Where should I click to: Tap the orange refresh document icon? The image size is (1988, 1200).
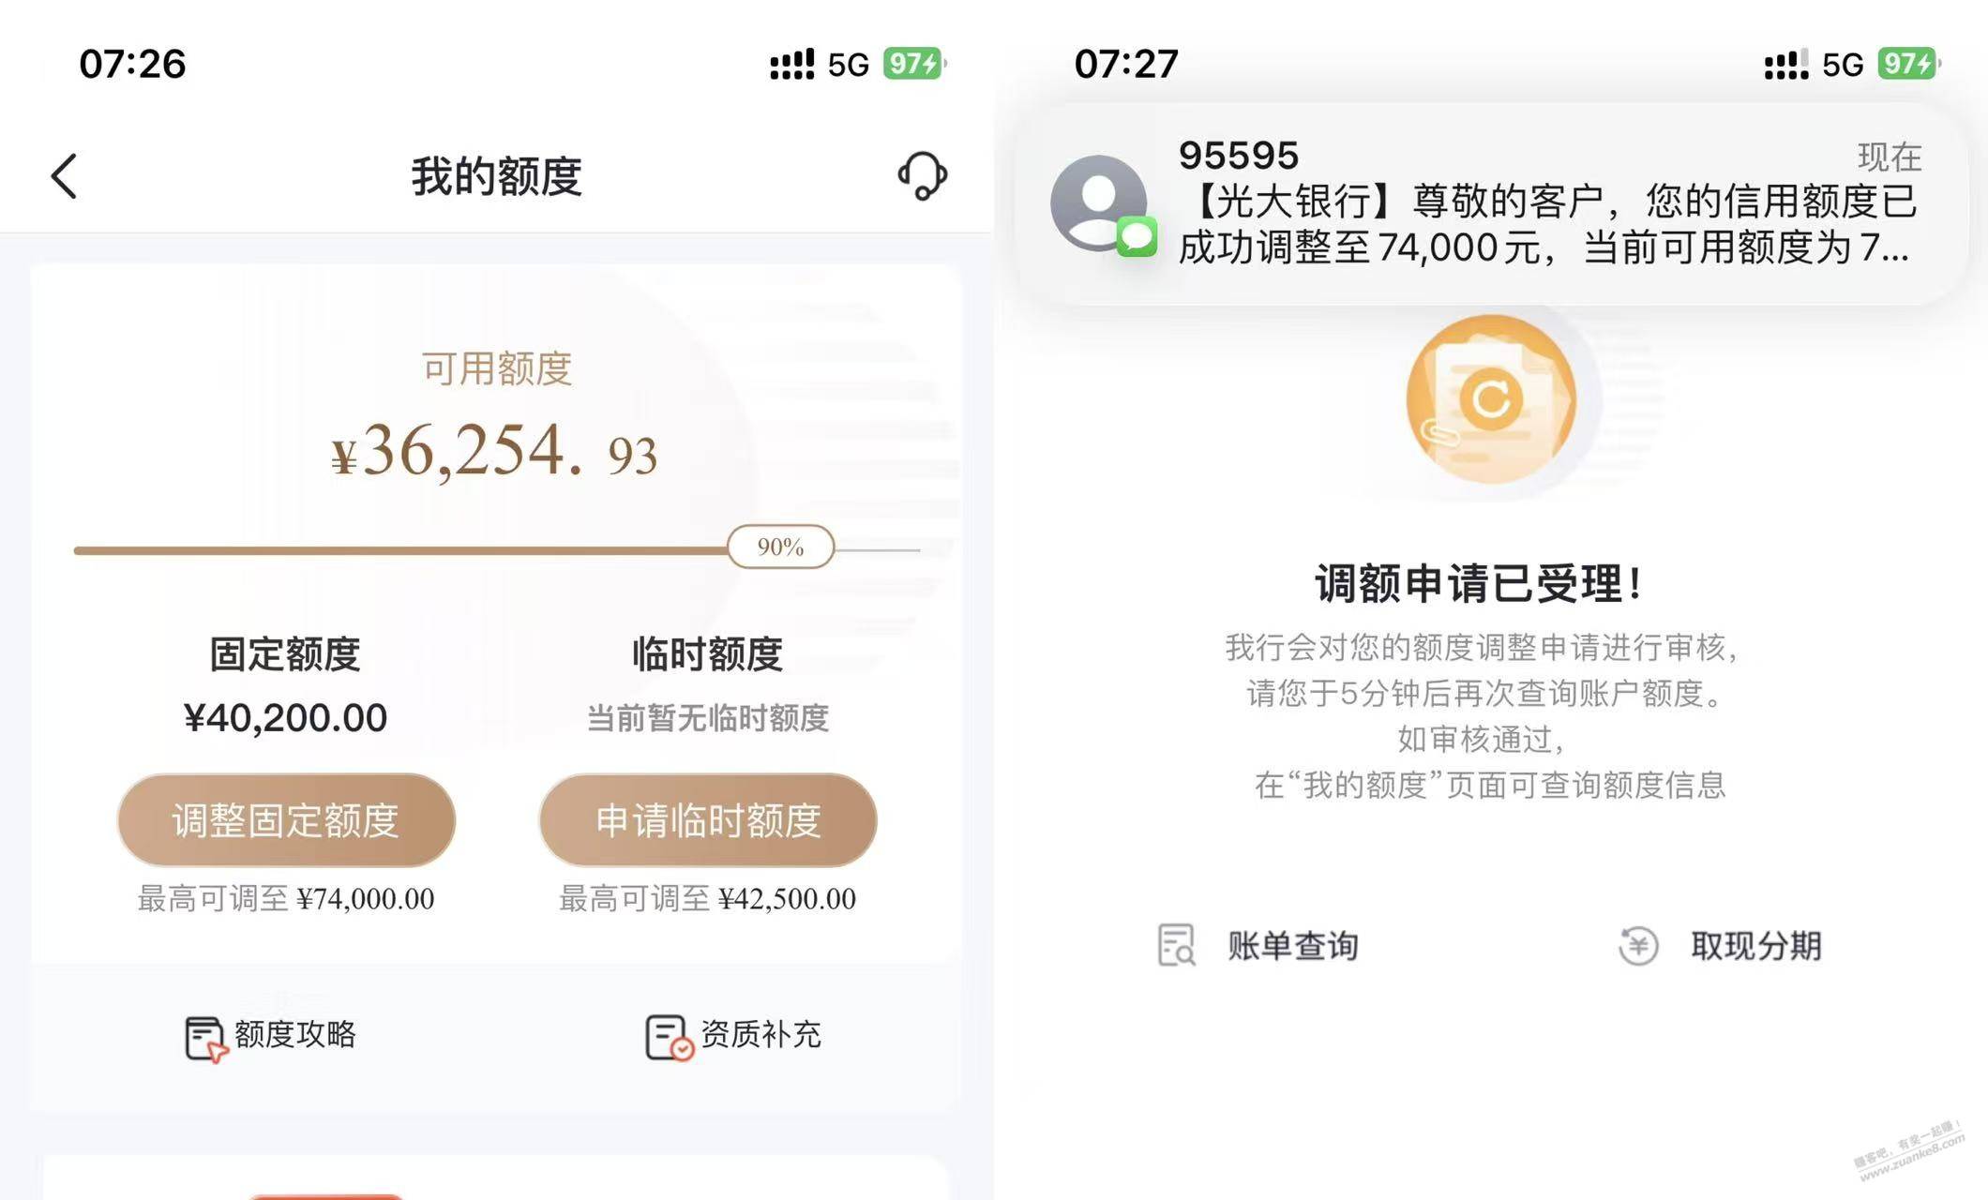[x=1491, y=399]
